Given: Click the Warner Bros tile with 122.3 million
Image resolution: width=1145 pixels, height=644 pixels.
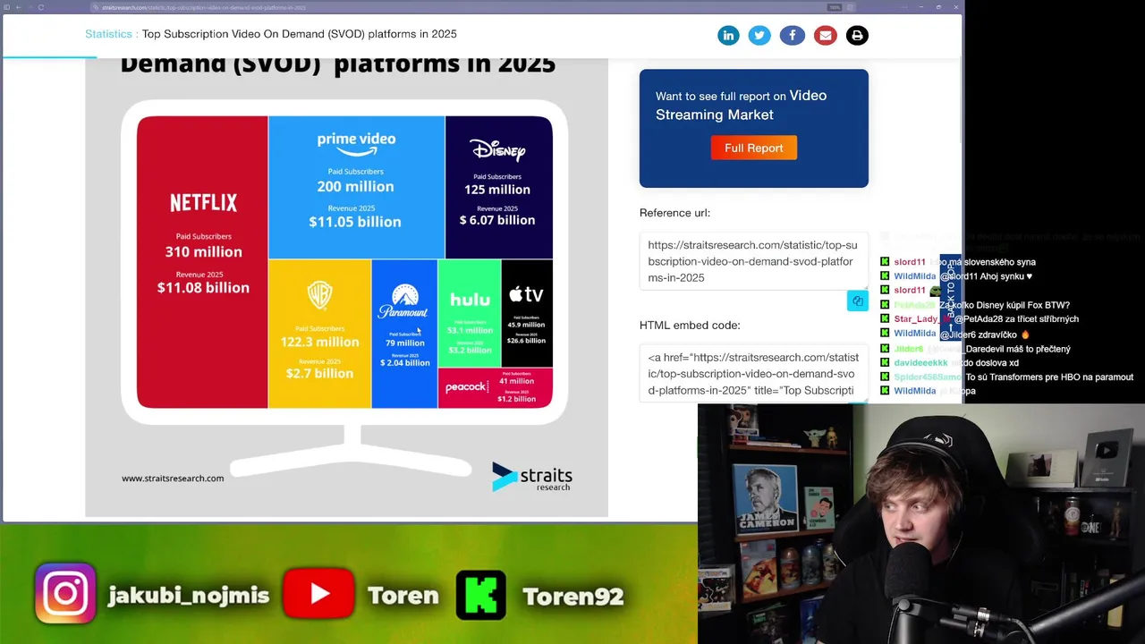Looking at the screenshot, I should (319, 334).
